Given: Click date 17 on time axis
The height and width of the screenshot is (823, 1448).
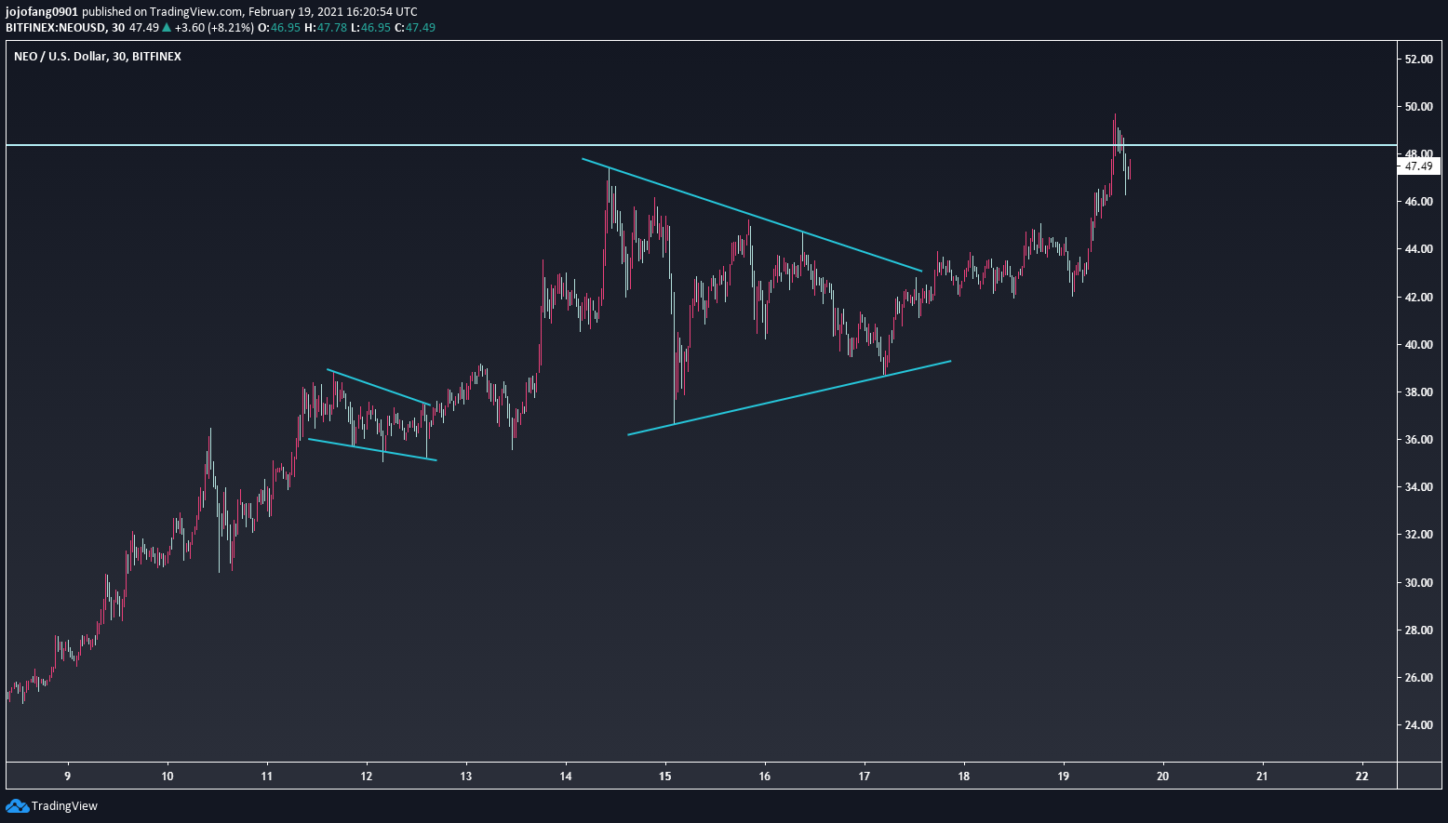Looking at the screenshot, I should coord(865,776).
